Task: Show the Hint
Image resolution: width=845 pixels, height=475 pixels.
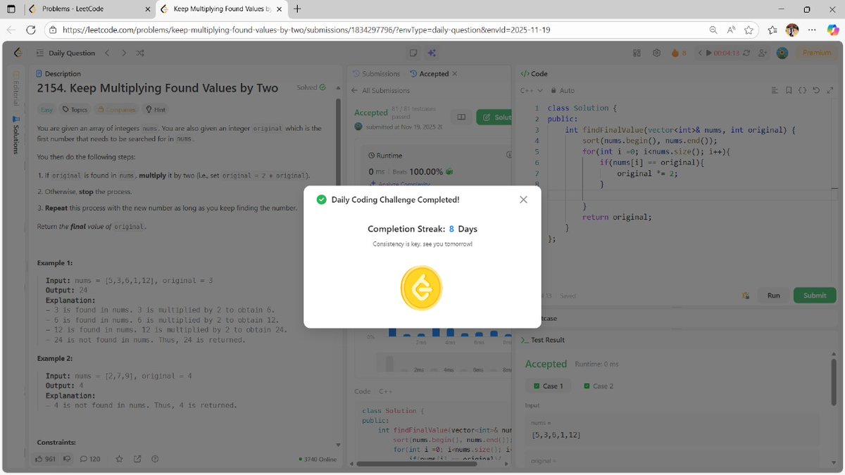Action: pos(156,110)
